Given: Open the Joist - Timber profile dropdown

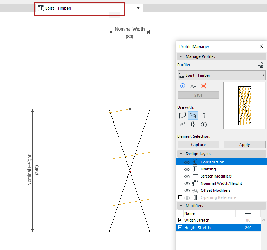Looking at the screenshot, I should tap(222, 75).
